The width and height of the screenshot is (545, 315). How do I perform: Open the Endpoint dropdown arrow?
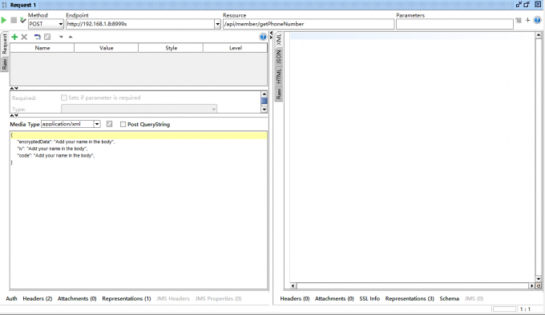[217, 24]
